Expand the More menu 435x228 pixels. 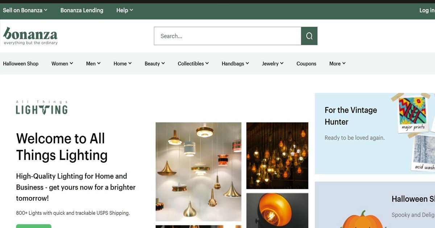(337, 63)
